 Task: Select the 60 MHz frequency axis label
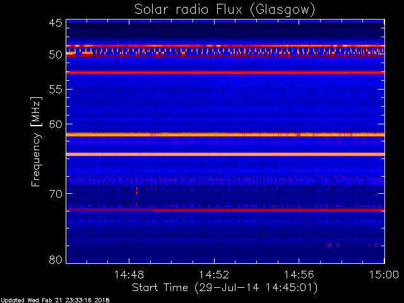coord(56,124)
